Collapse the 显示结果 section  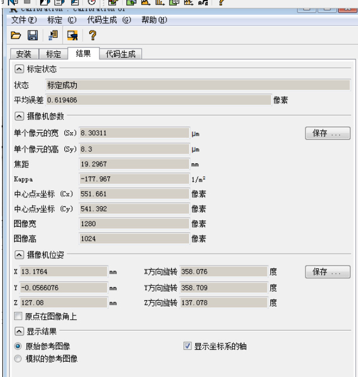click(19, 332)
